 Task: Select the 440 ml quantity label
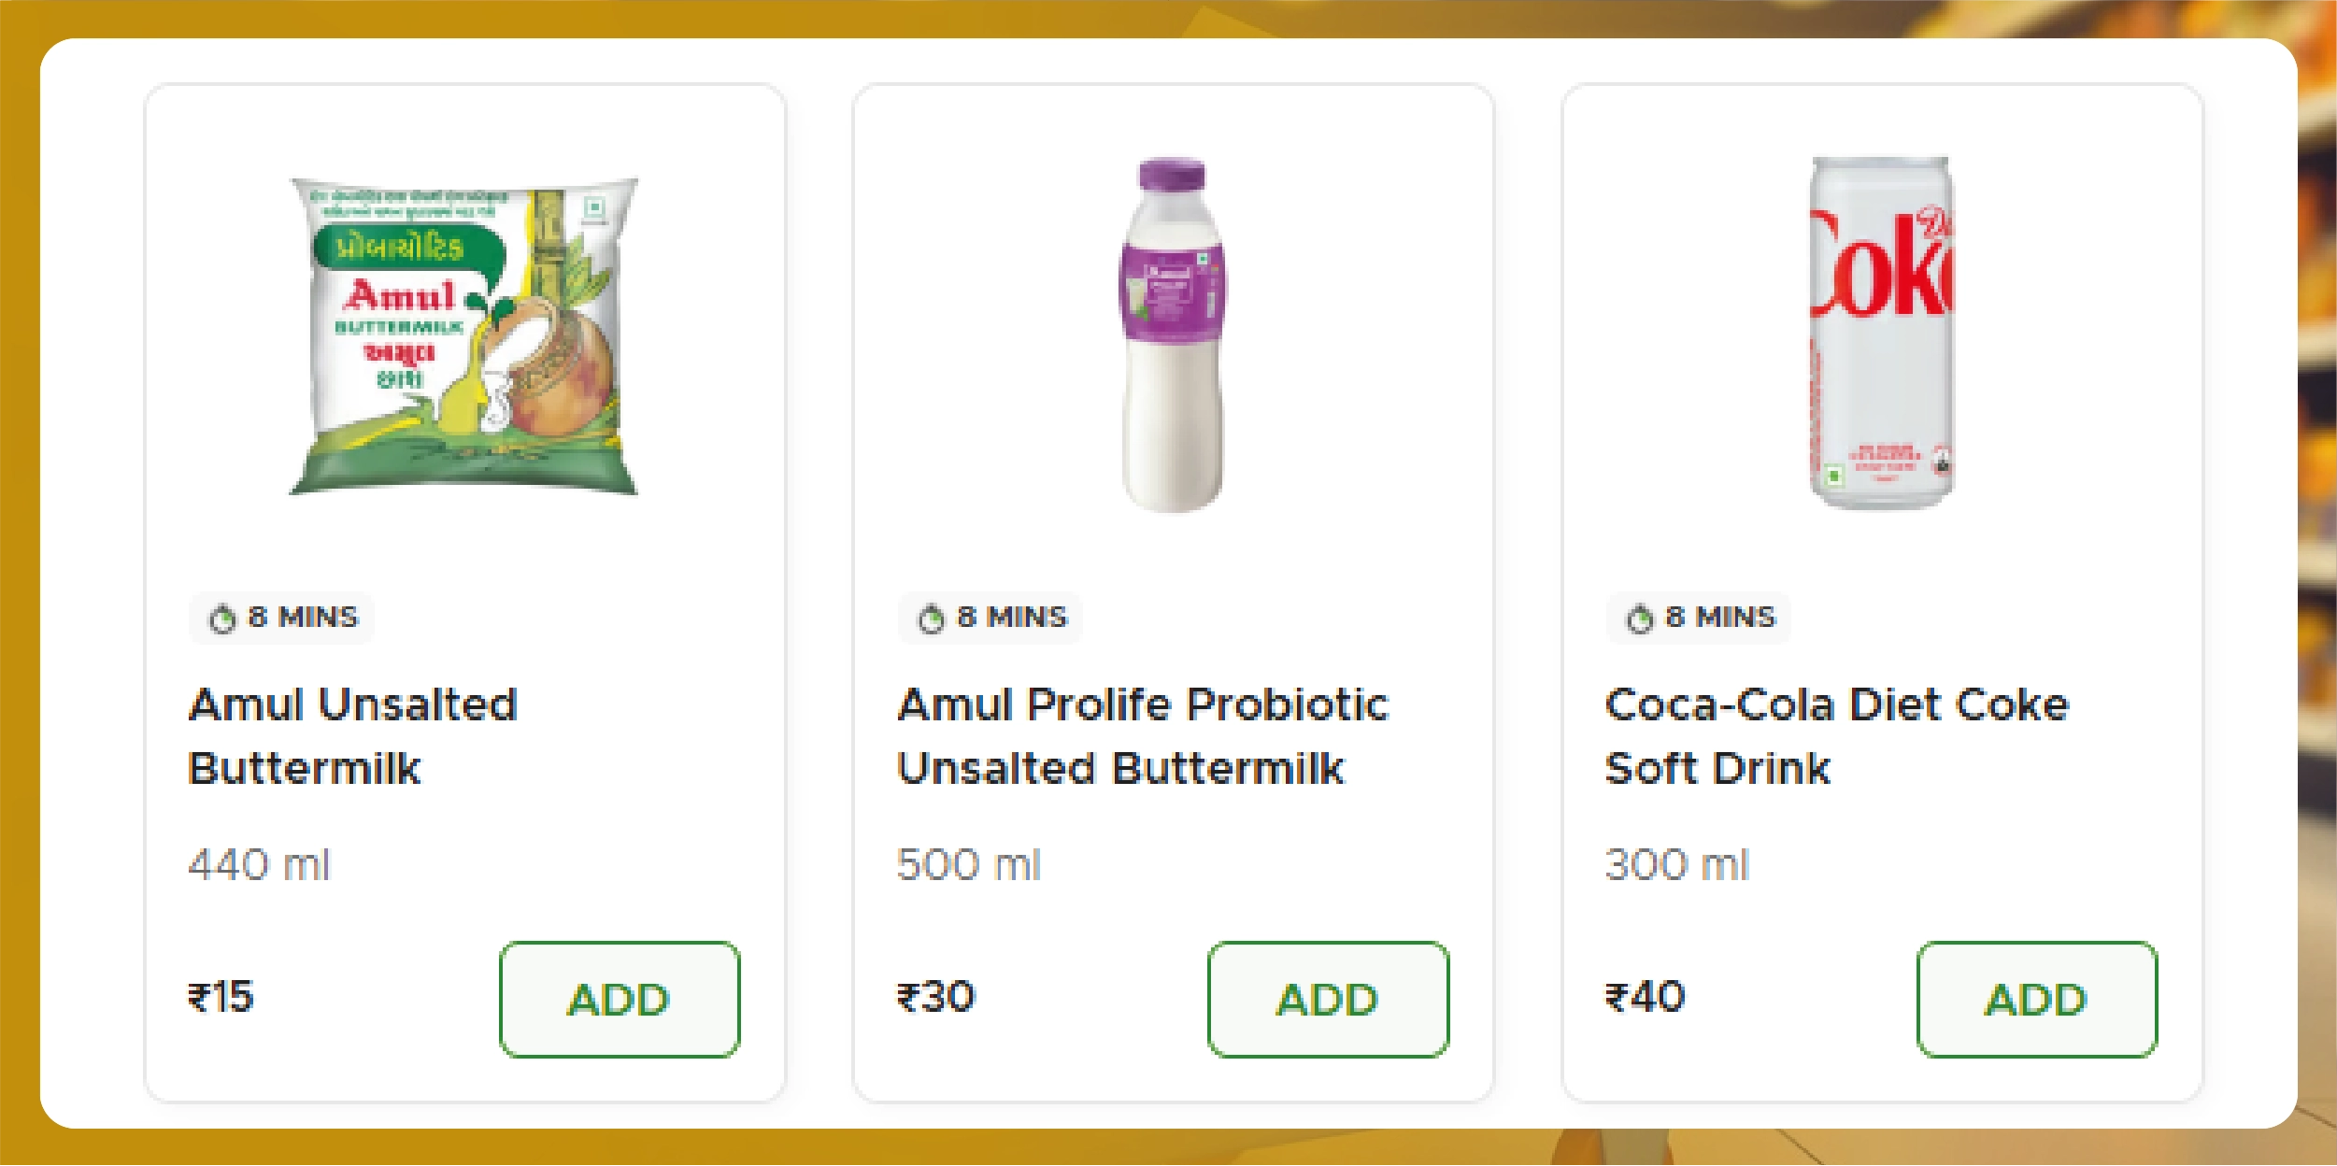(x=262, y=865)
